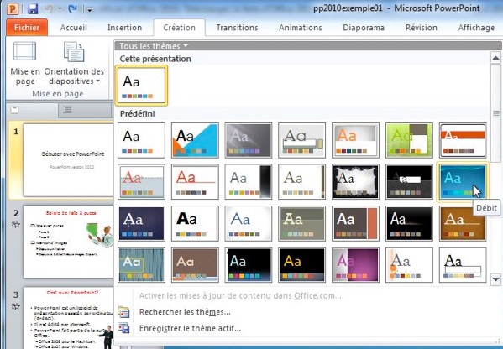Screen dimensions: 503x349
Task: Click the Save icon in quick access toolbar
Action: point(33,9)
